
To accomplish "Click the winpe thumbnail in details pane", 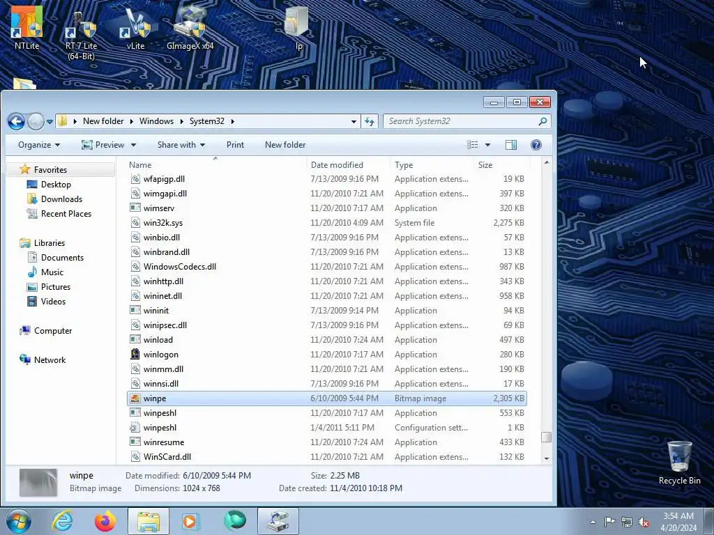I will 38,482.
